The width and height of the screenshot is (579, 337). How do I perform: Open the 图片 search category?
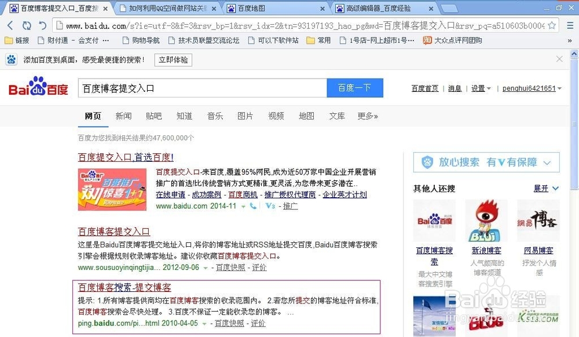[245, 116]
